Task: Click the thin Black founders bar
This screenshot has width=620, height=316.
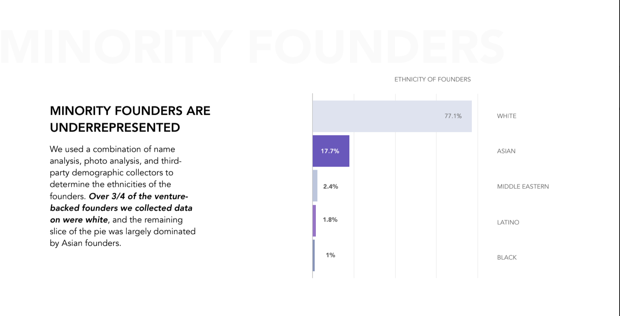Action: pos(314,256)
